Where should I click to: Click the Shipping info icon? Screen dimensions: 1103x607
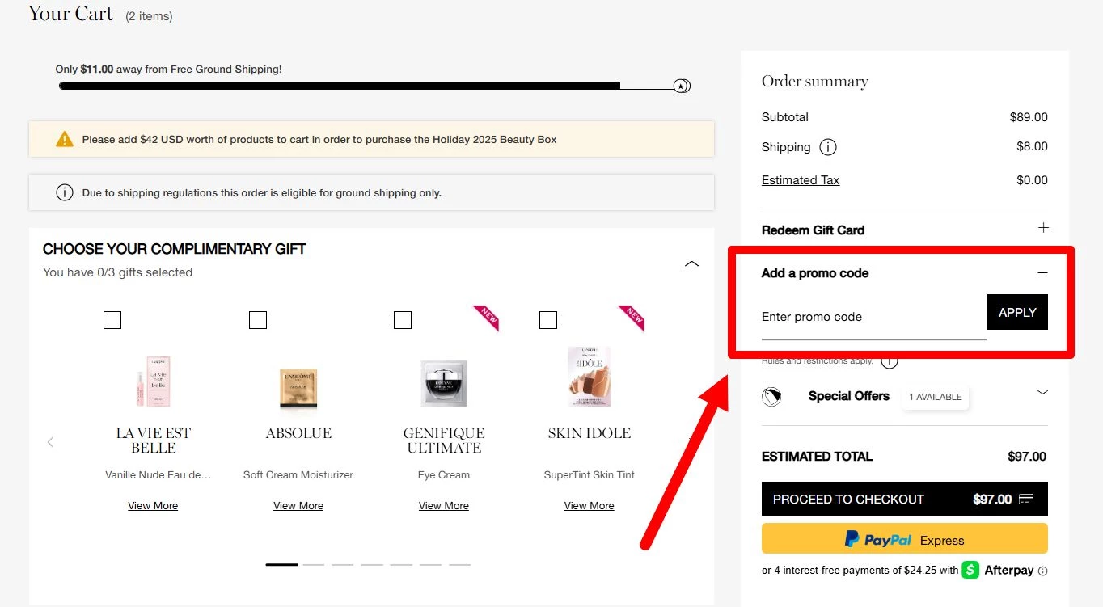click(828, 147)
